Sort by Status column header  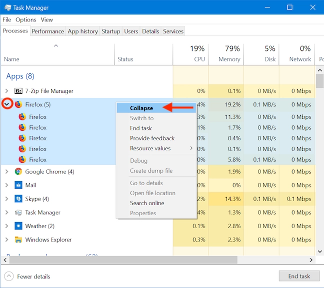pyautogui.click(x=143, y=54)
